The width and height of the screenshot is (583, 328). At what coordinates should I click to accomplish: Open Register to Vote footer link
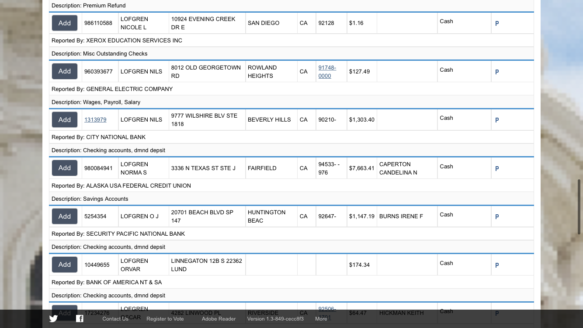click(165, 319)
